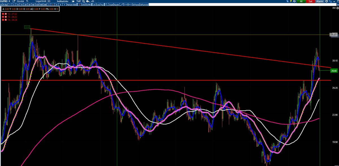Click the Kaydır scroll button
This screenshot has height=166, width=339.
[117, 5]
